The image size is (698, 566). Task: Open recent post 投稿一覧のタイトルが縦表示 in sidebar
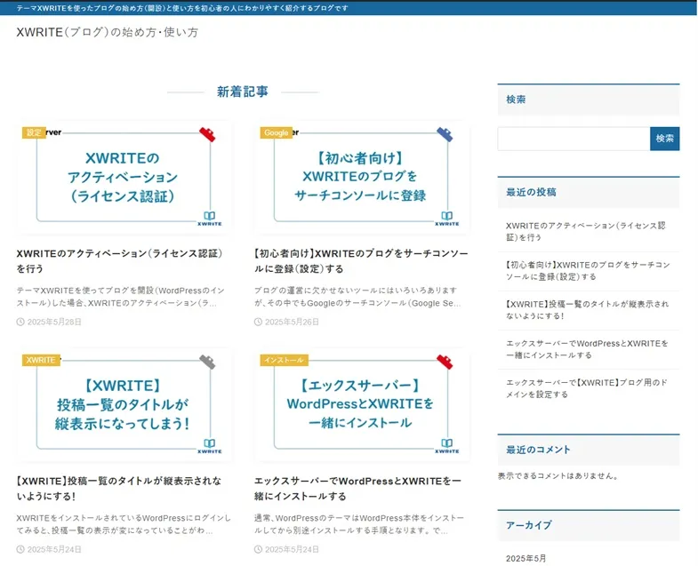coord(587,310)
